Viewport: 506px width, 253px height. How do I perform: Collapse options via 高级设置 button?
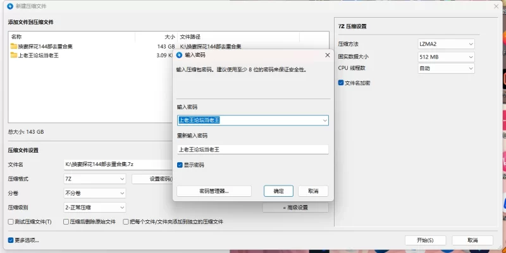pos(295,208)
